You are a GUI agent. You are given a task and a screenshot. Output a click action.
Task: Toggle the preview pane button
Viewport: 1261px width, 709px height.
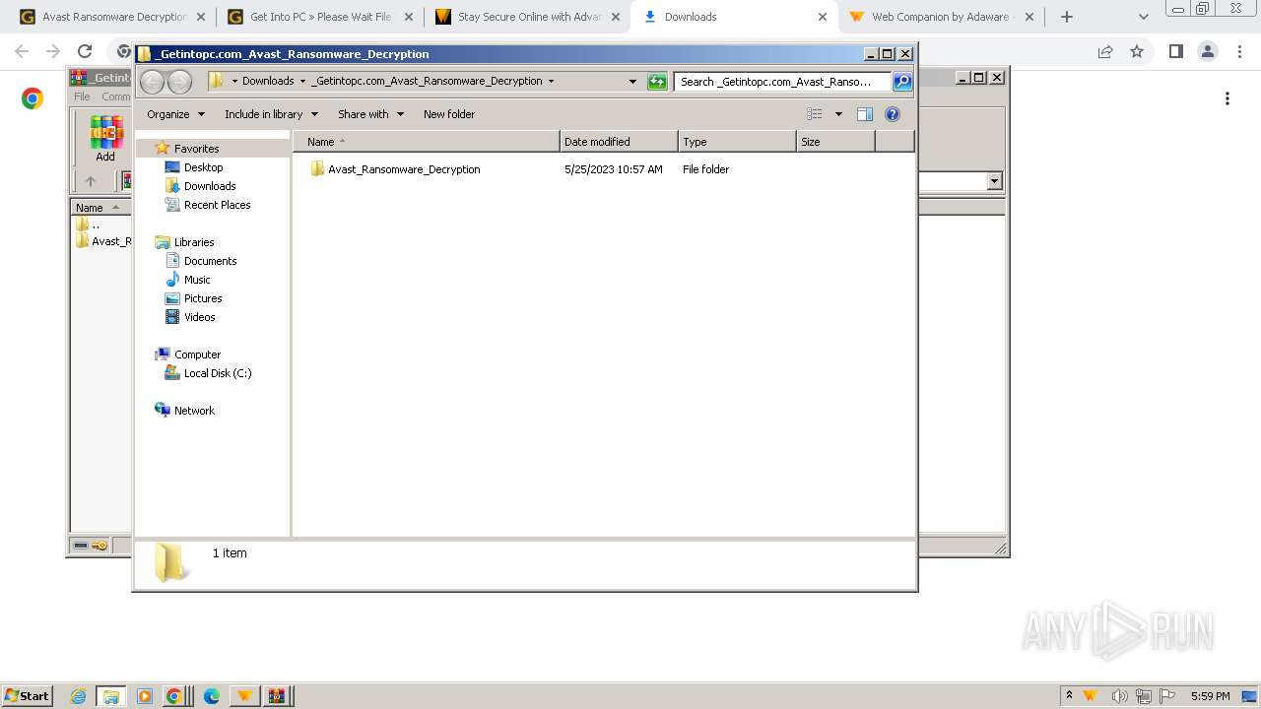865,114
